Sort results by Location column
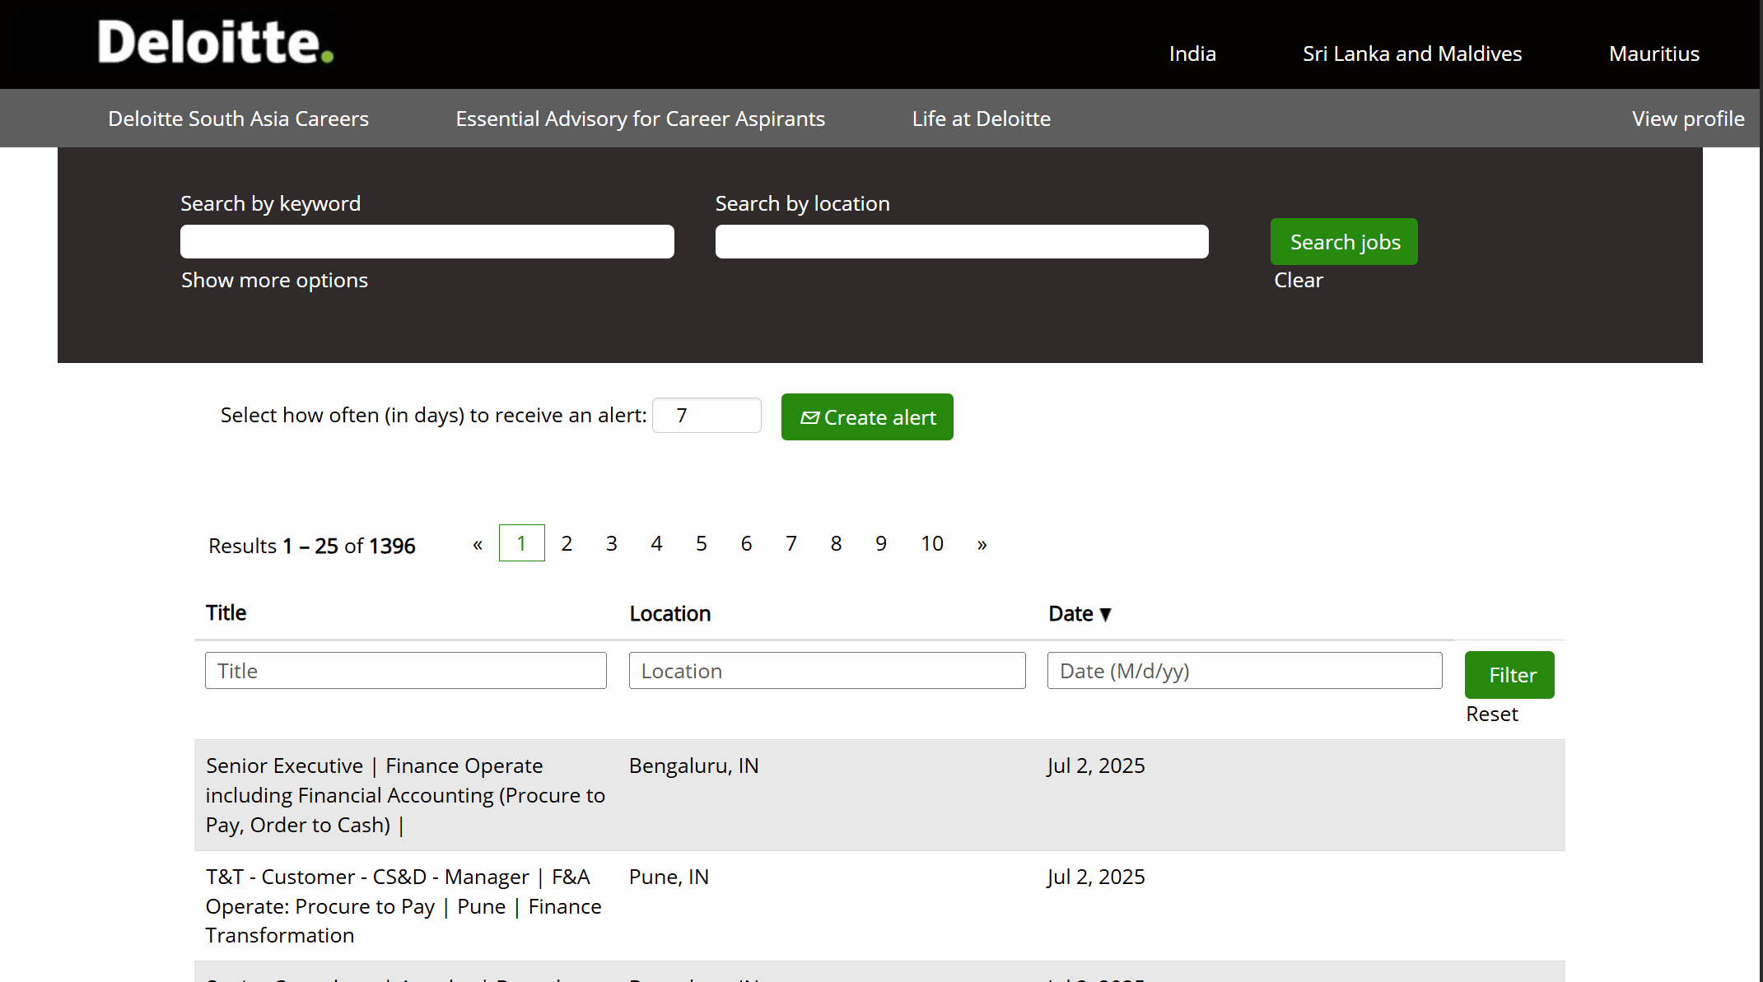The image size is (1763, 982). point(669,613)
